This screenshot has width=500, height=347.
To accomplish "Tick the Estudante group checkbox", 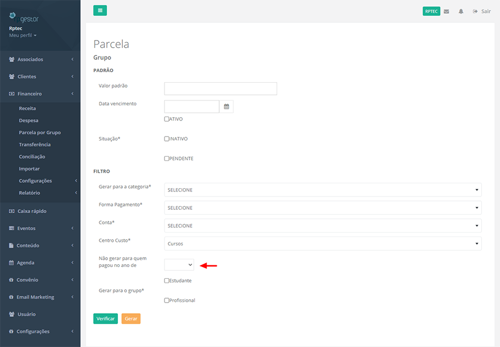I will (x=167, y=280).
